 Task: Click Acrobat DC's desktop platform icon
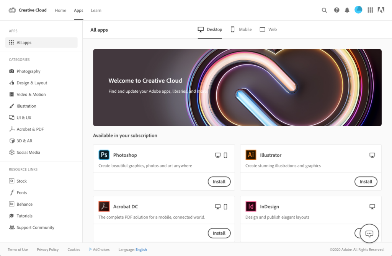pos(218,207)
